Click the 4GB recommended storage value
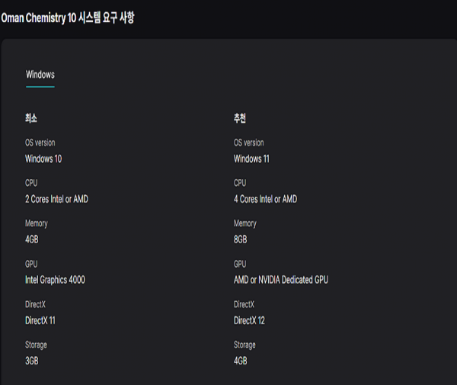Image resolution: width=457 pixels, height=385 pixels. [241, 361]
